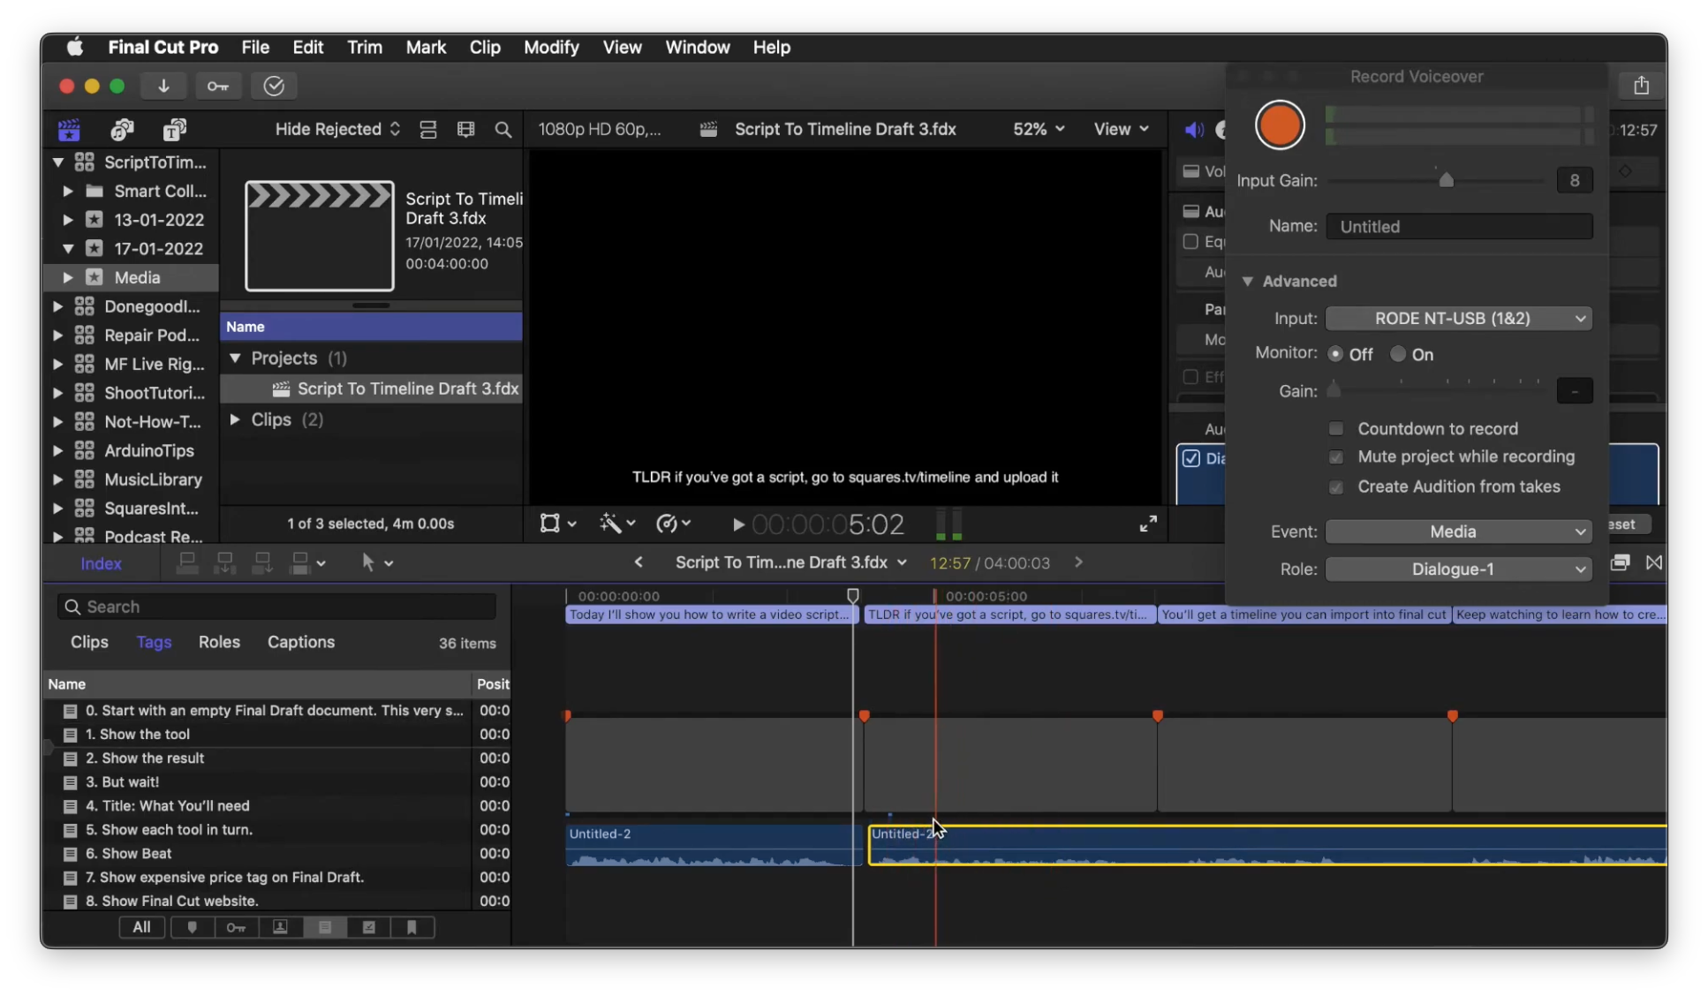The height and width of the screenshot is (996, 1708).
Task: Expand the Smart Collections folder
Action: (x=67, y=191)
